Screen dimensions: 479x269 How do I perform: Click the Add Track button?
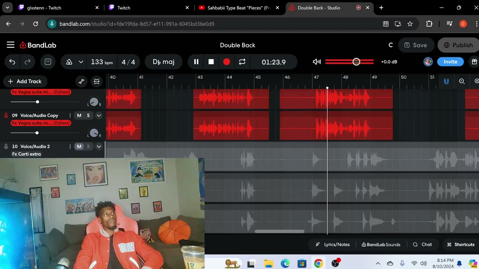click(25, 81)
